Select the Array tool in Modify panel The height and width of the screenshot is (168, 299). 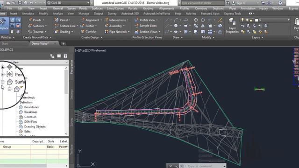click(x=210, y=32)
